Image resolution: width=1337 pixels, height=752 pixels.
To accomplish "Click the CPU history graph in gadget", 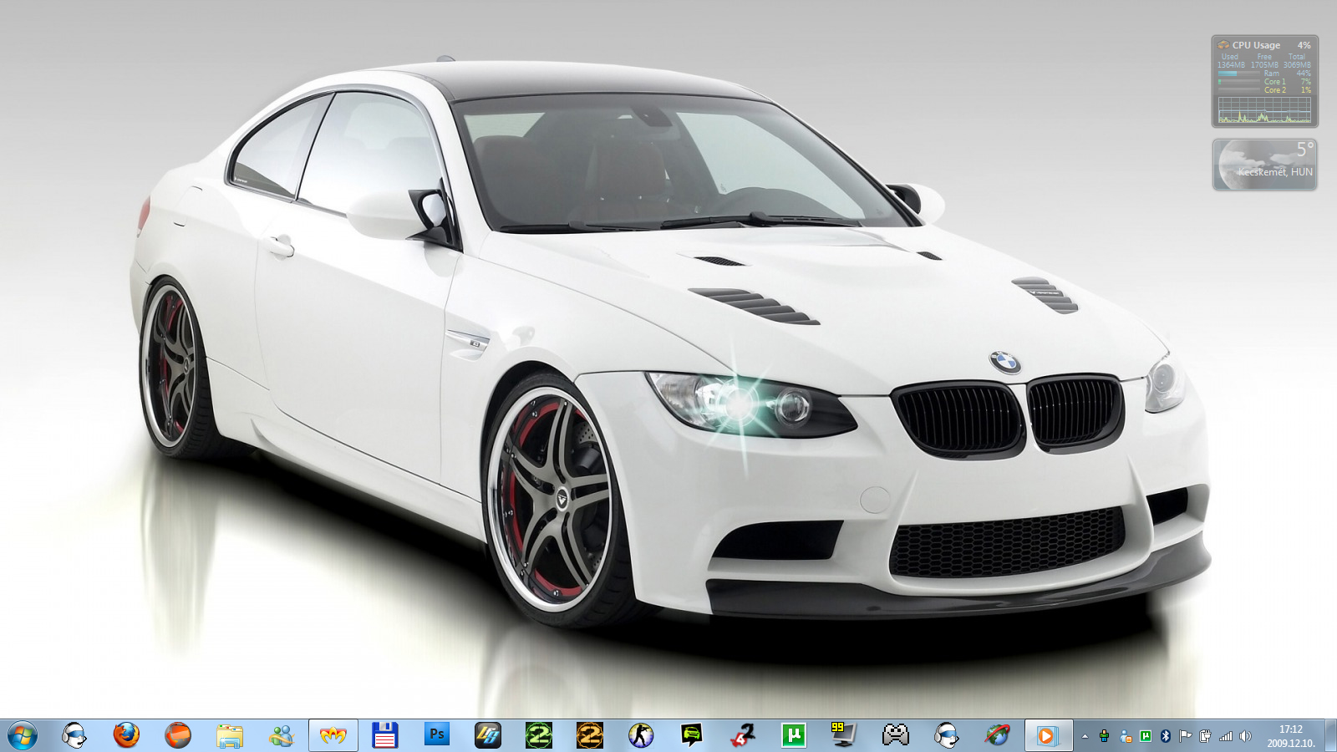I will pos(1264,110).
